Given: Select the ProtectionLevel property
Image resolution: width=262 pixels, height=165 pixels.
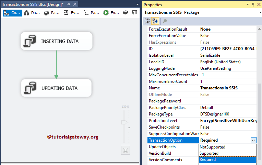Looking at the screenshot, I should coord(173,121).
